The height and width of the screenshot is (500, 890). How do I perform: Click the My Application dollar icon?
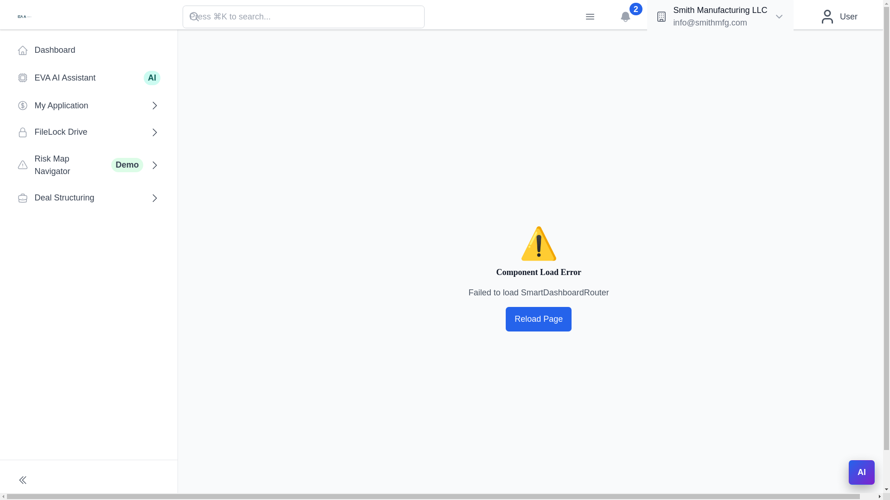point(23,106)
